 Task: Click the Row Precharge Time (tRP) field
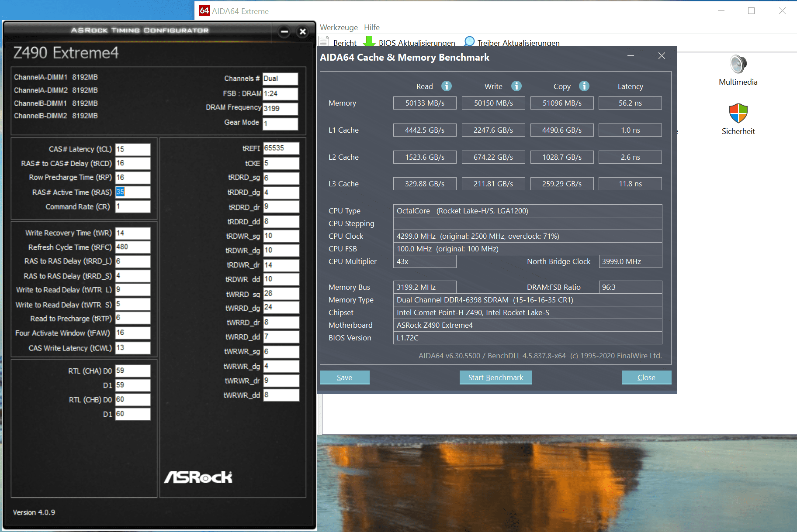(x=133, y=178)
